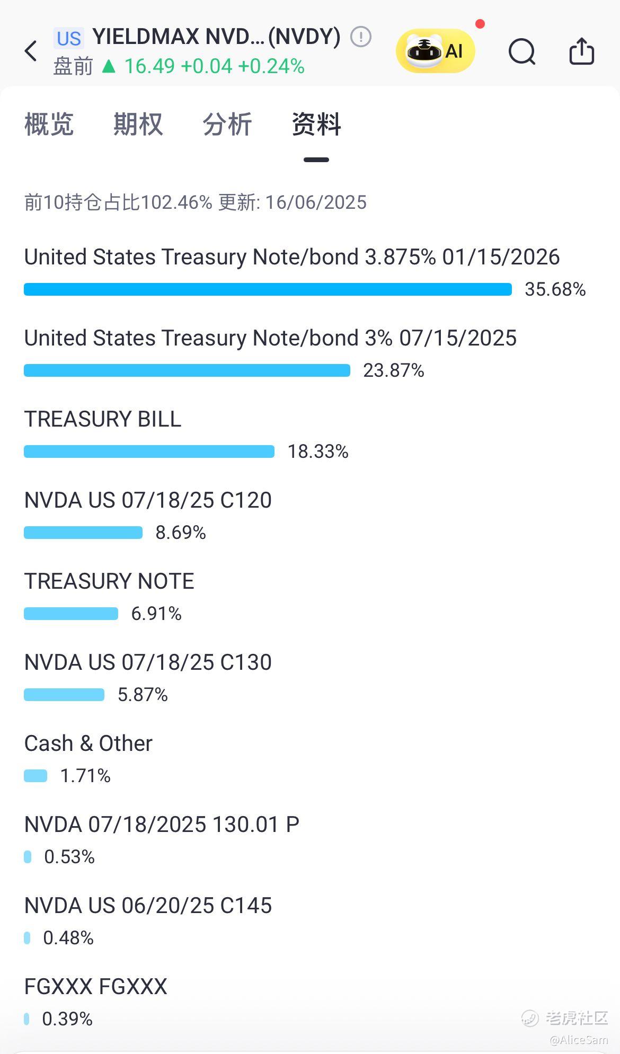Image resolution: width=620 pixels, height=1054 pixels.
Task: Switch to the 概览 tab
Action: tap(49, 125)
